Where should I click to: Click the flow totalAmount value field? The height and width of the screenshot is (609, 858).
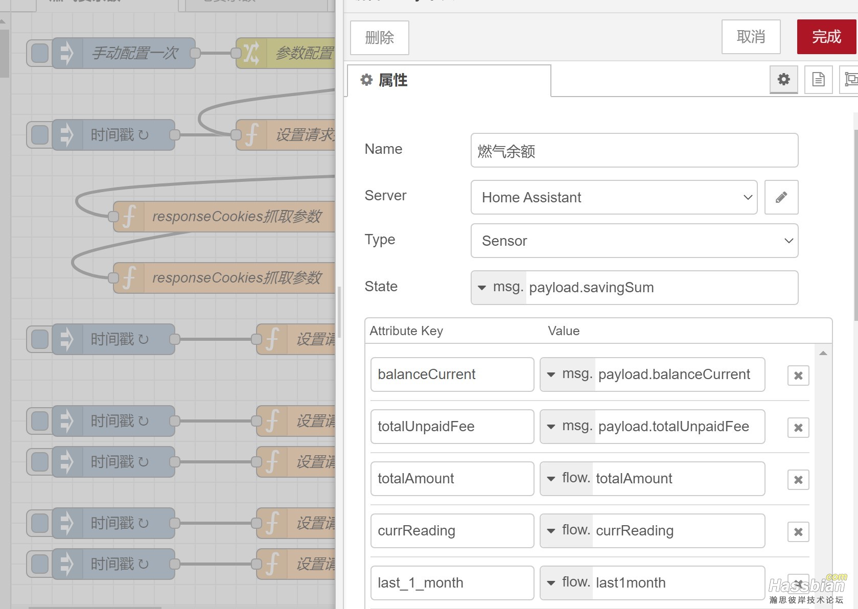pos(678,479)
